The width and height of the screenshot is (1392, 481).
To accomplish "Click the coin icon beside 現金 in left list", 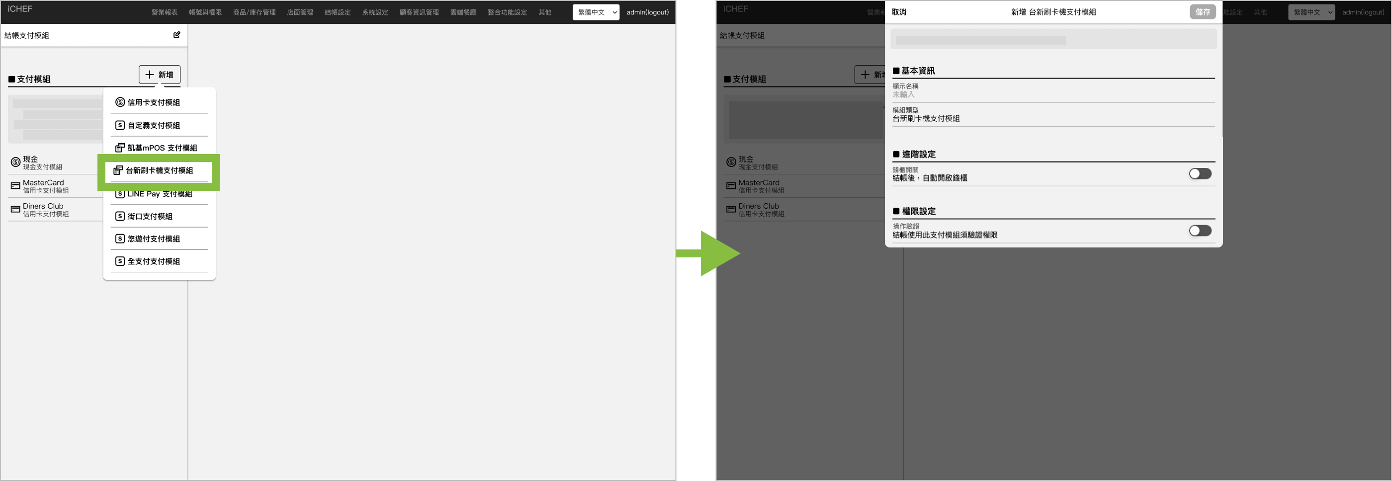I will pyautogui.click(x=15, y=162).
